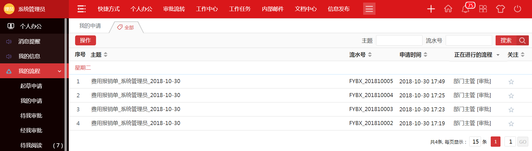Viewport: 532px width, 151px height.
Task: Collapse the sidebar with the menu-fold icon
Action: point(81,9)
